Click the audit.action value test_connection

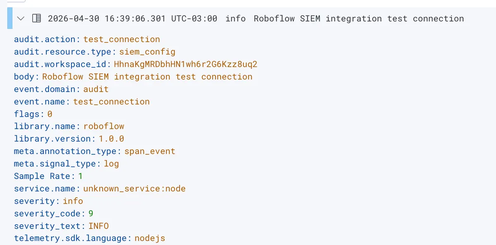122,40
